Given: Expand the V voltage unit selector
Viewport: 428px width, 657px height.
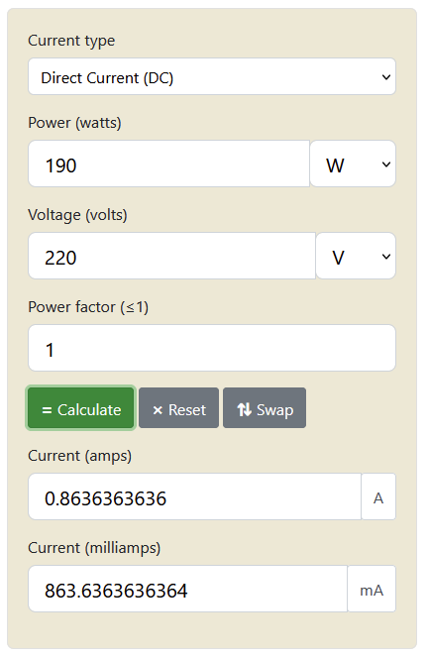Looking at the screenshot, I should (356, 256).
